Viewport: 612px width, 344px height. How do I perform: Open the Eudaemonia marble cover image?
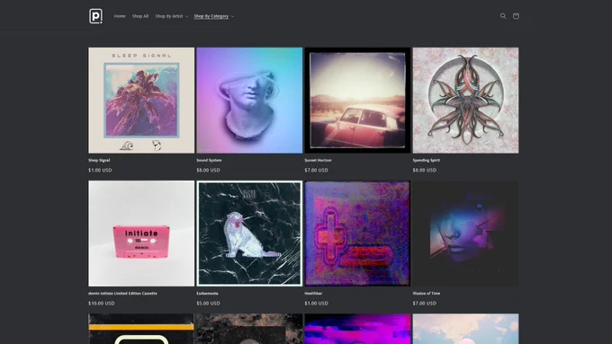249,234
